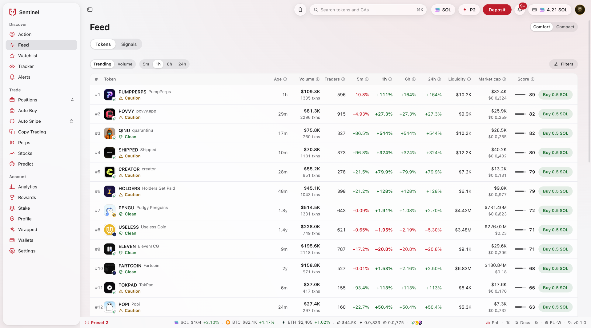Toggle the sidebar collapse icon

pos(90,10)
